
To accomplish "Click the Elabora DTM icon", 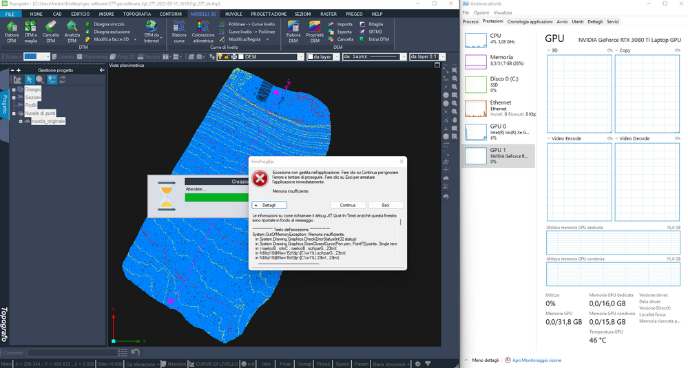I will click(x=12, y=30).
